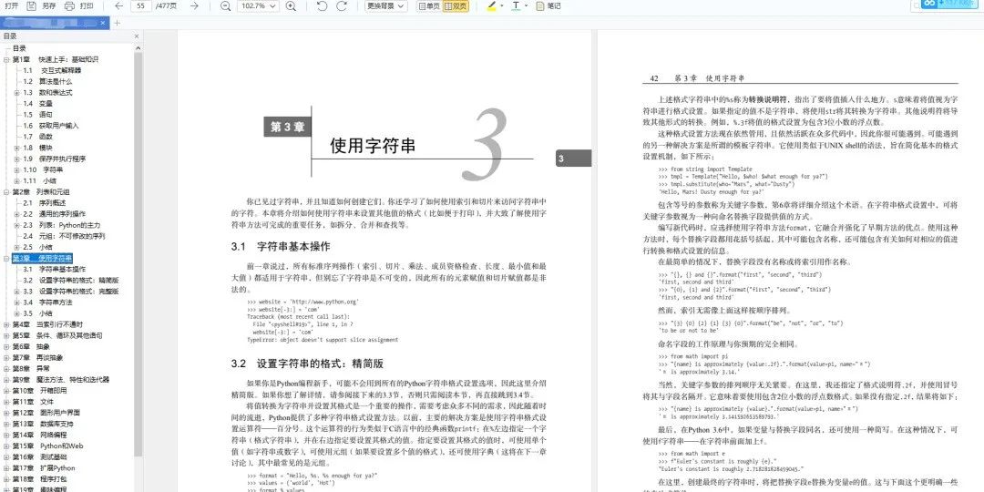Jump to 1.7 函数 section
This screenshot has width=984, height=492.
click(x=37, y=136)
